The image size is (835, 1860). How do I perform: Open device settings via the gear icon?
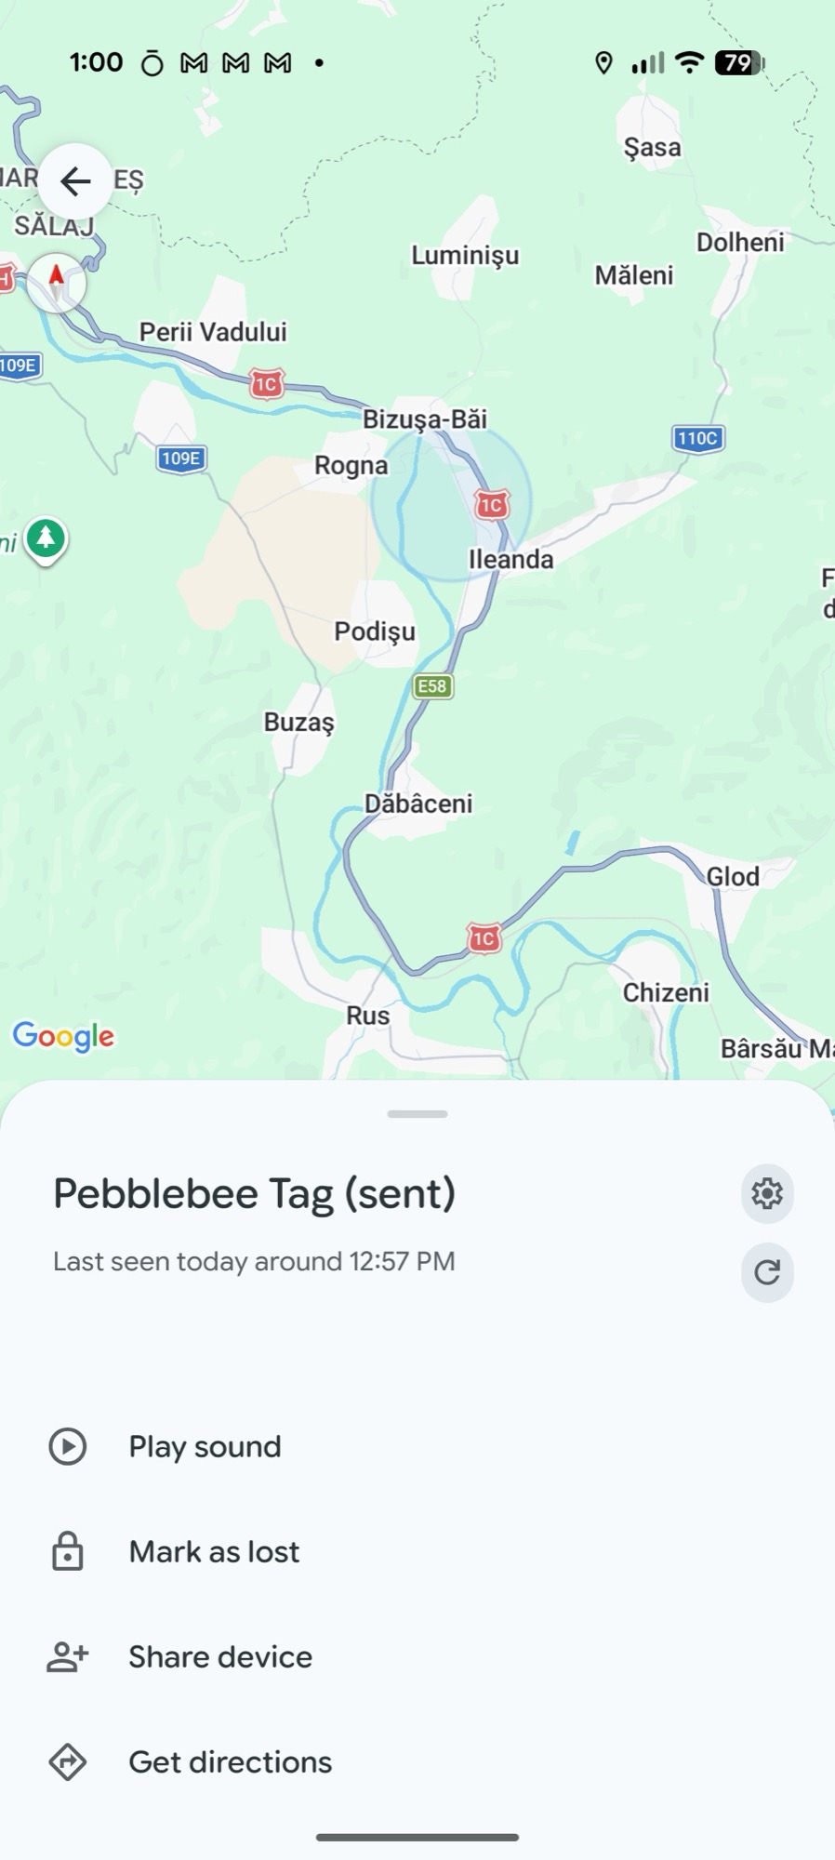click(x=766, y=1194)
